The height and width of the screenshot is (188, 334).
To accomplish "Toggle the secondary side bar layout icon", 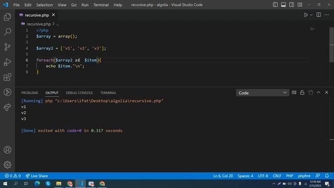I will click(x=292, y=5).
